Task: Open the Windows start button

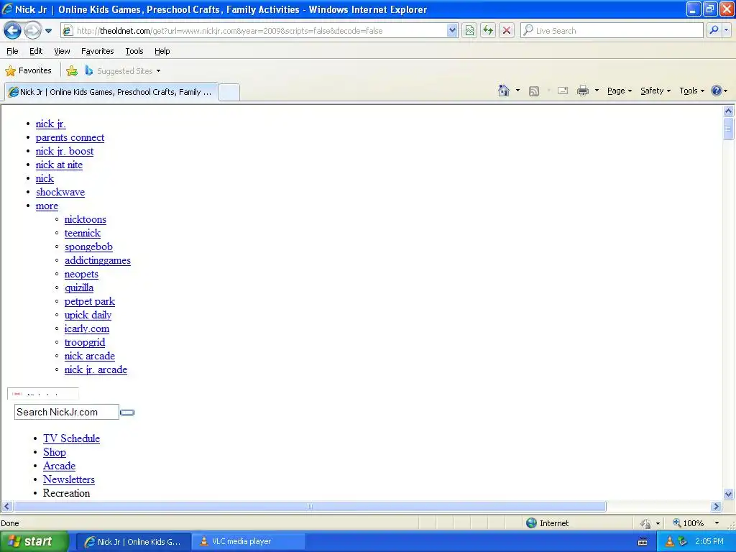Action: [34, 542]
